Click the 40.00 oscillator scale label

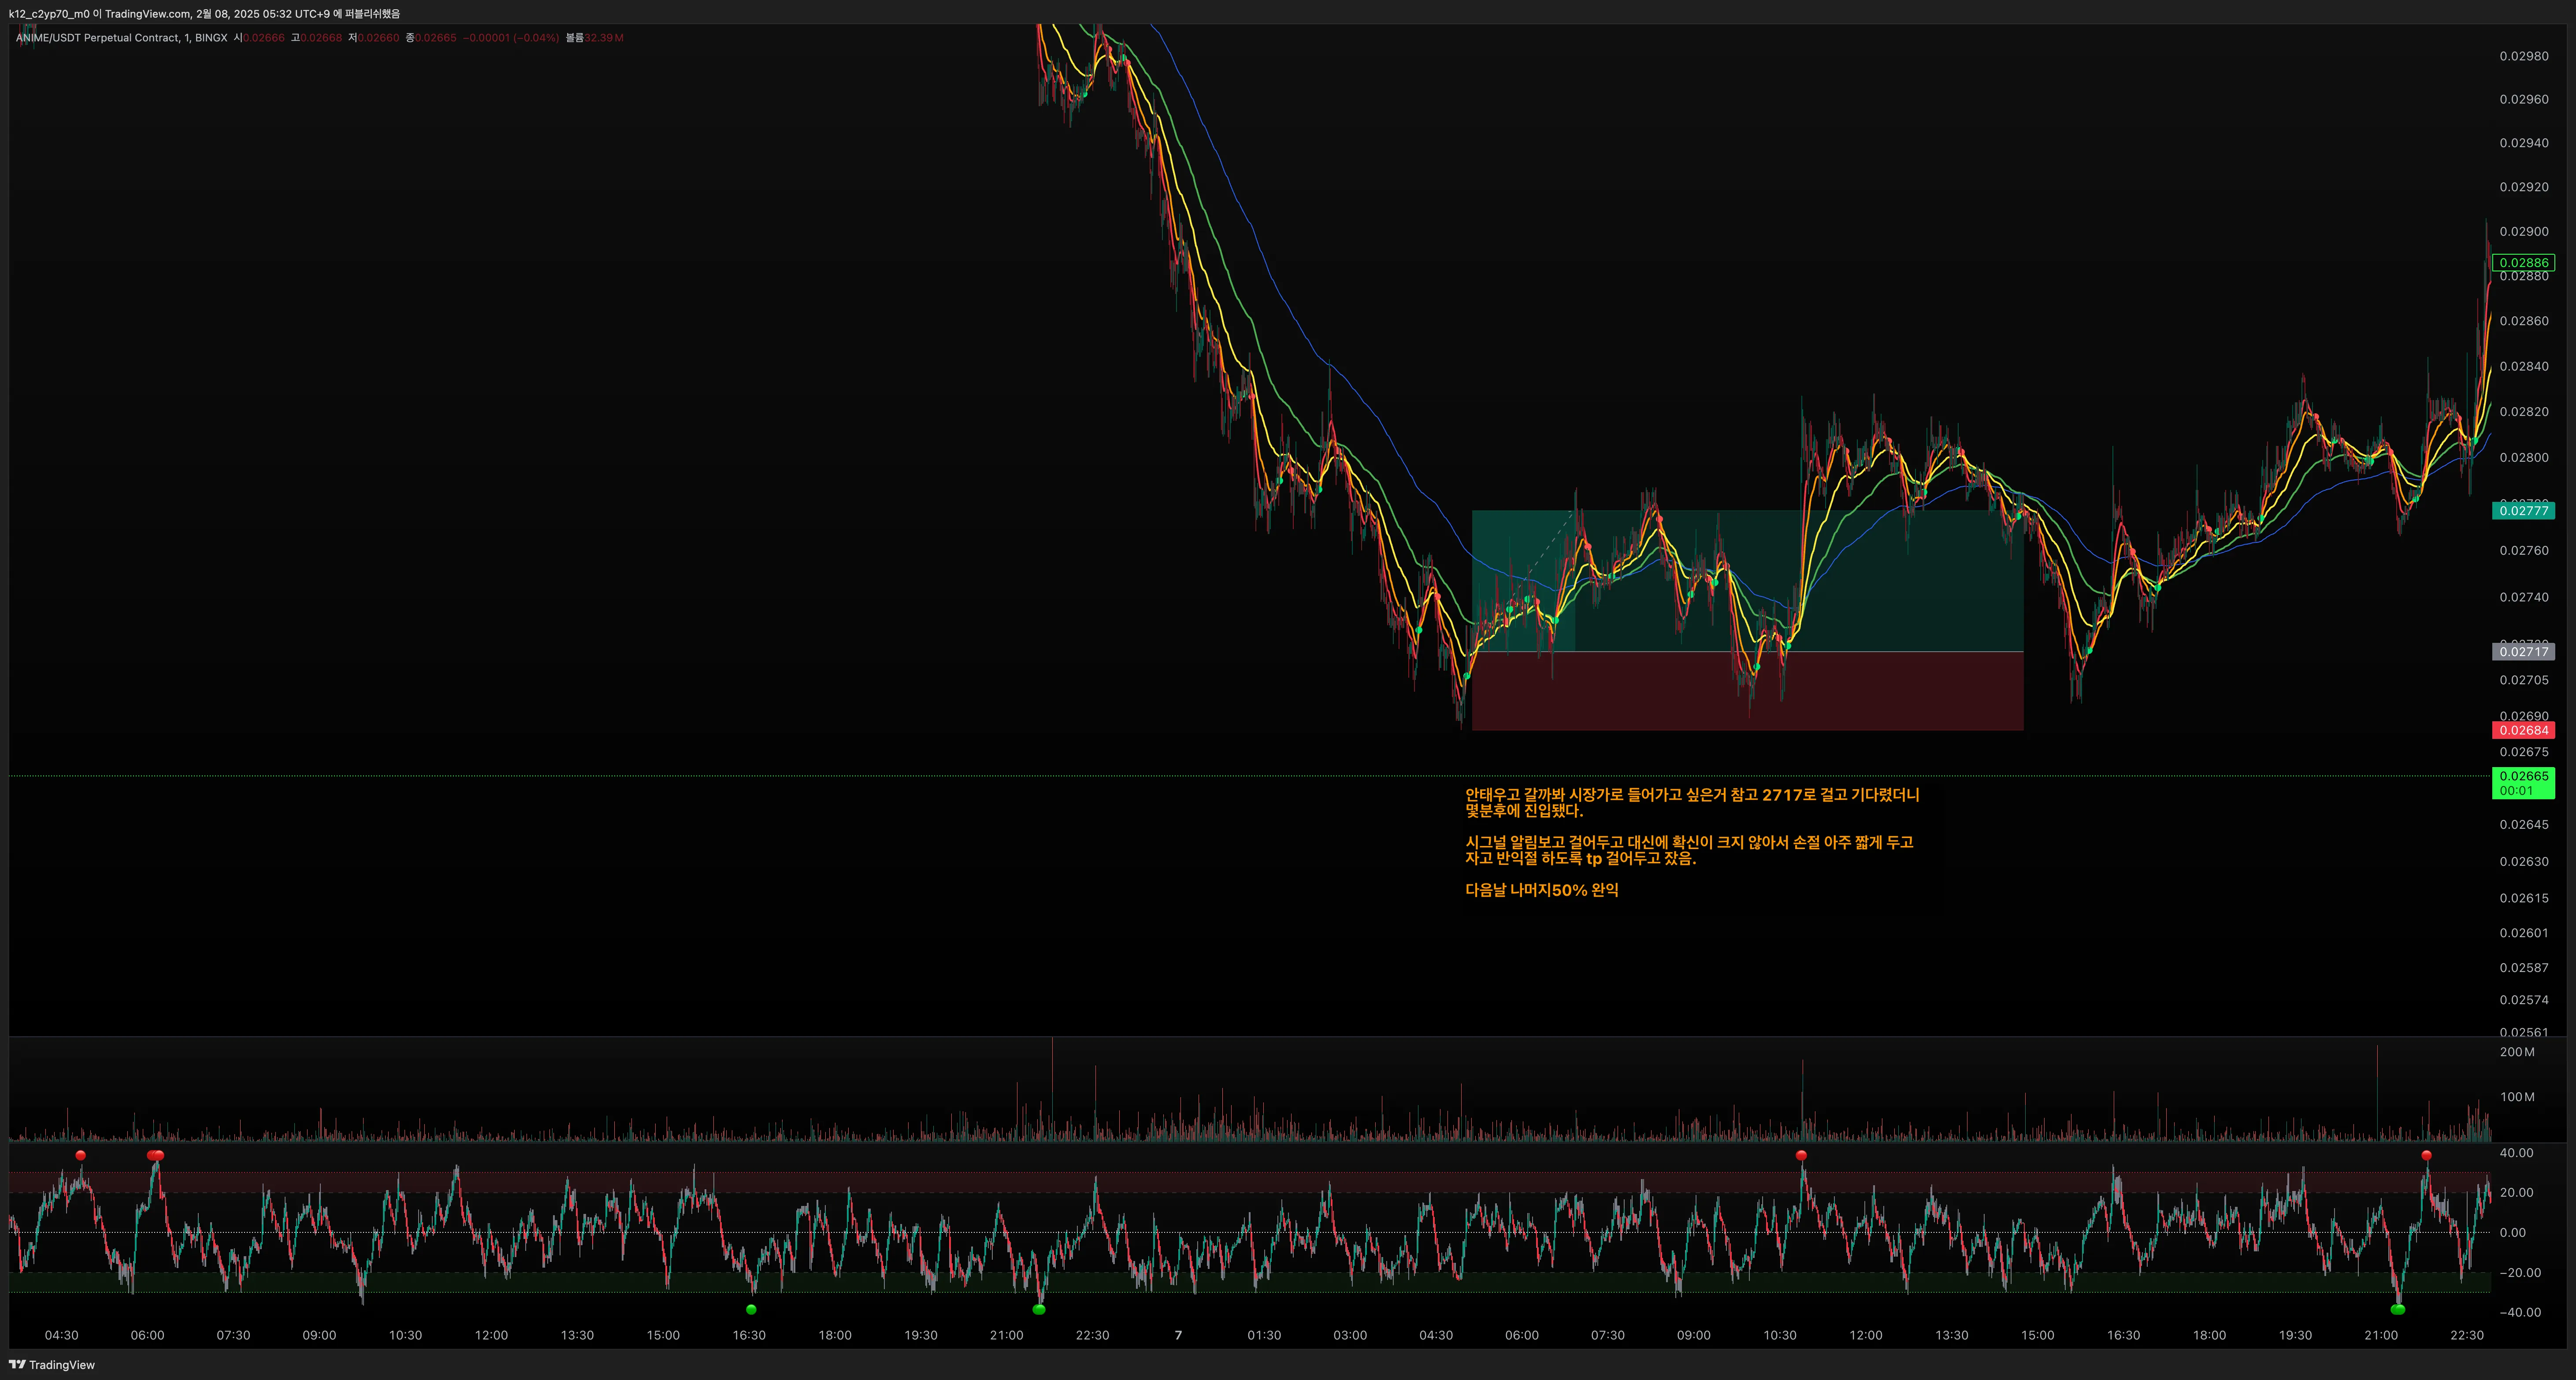click(2516, 1153)
